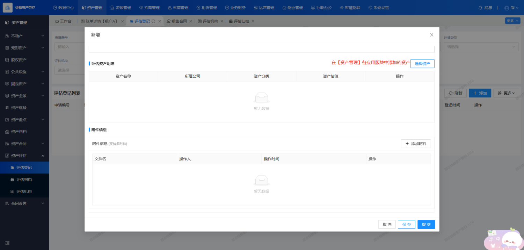Expand the 资产合同 sidebar group
Image resolution: width=524 pixels, height=250 pixels.
point(24,143)
